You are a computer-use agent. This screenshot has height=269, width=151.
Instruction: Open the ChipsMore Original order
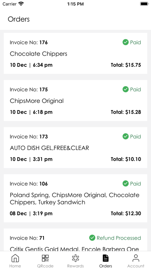coord(75,100)
